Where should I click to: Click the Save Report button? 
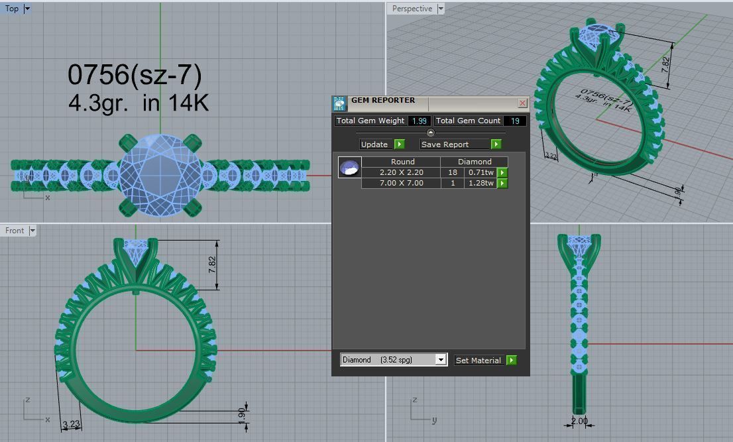coord(455,144)
